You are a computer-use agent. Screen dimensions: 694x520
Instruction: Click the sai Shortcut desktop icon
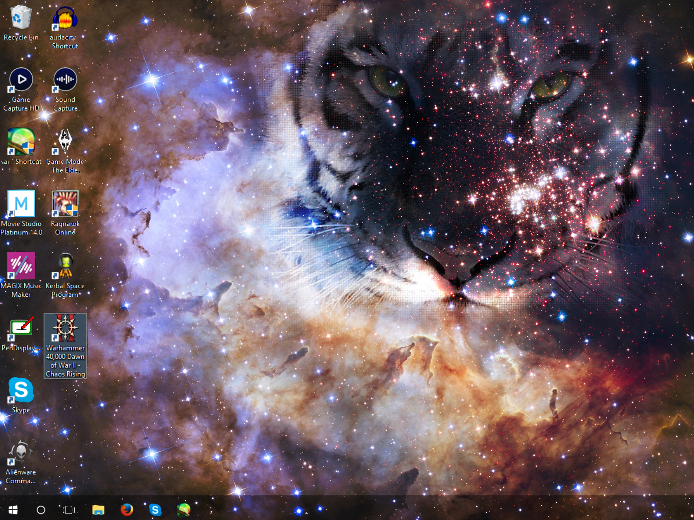[21, 142]
